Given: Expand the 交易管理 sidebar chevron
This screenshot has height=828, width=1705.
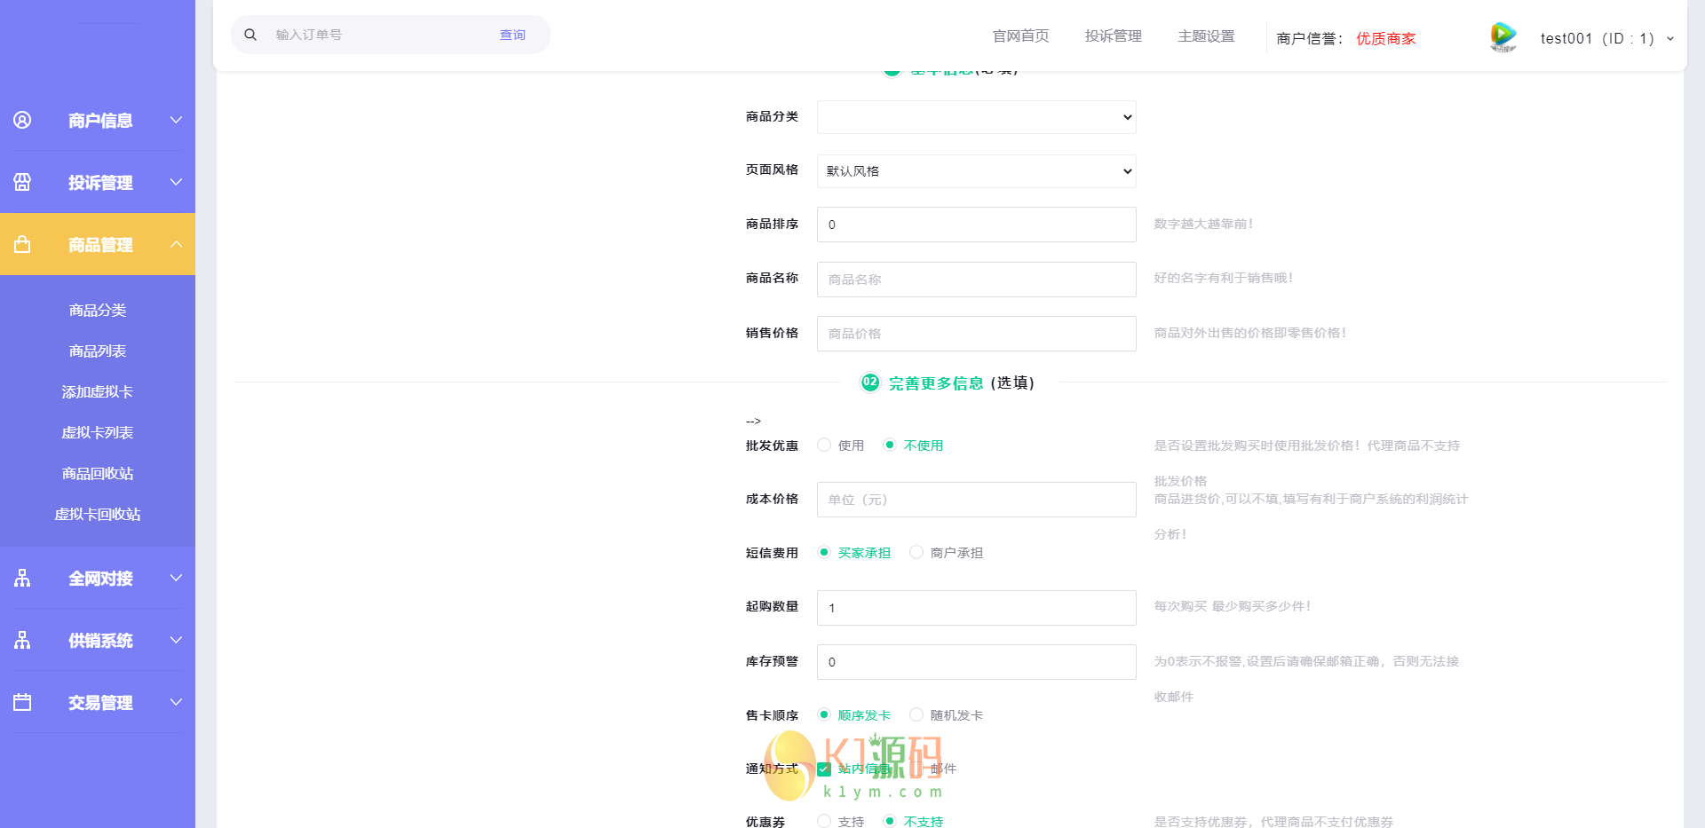Looking at the screenshot, I should (176, 702).
